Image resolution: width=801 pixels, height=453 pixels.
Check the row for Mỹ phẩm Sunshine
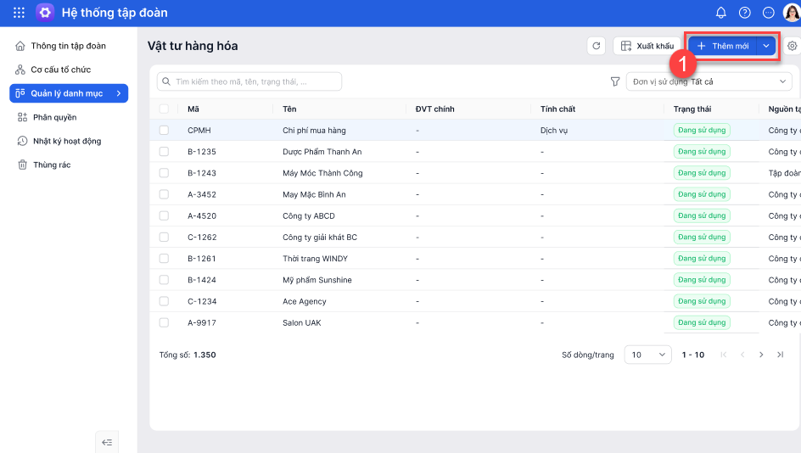pyautogui.click(x=164, y=280)
